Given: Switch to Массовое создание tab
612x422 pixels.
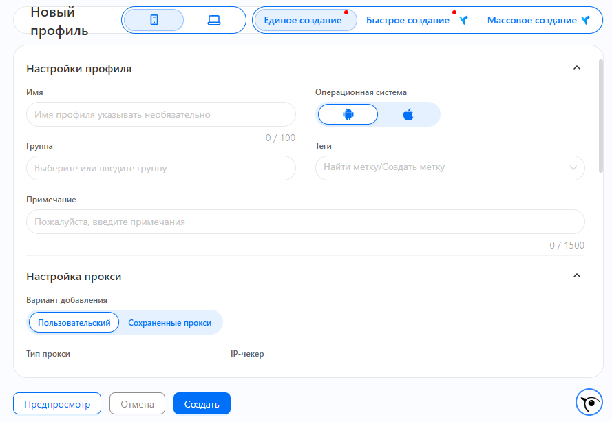Looking at the screenshot, I should tap(531, 20).
